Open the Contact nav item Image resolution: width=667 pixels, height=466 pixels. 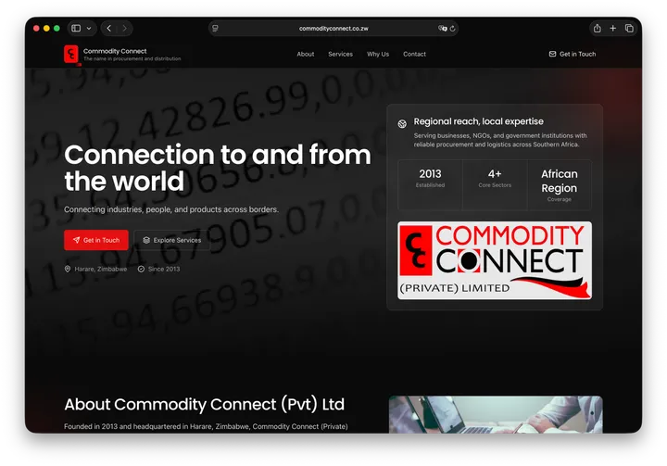(414, 54)
